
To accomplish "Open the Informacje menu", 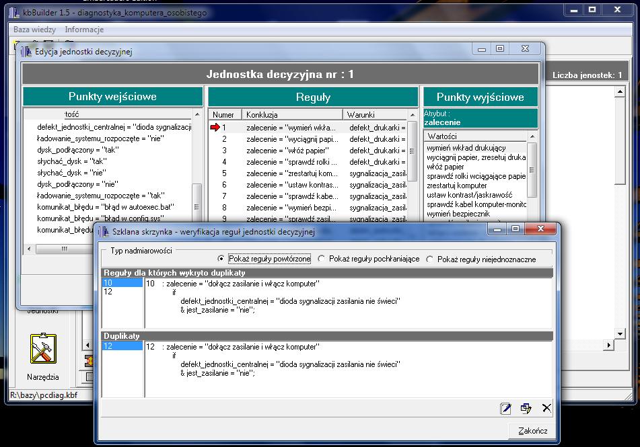I will tap(84, 30).
